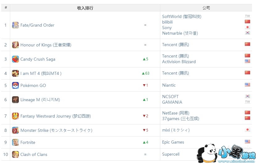Open the Epic Games company link

[x=173, y=142]
